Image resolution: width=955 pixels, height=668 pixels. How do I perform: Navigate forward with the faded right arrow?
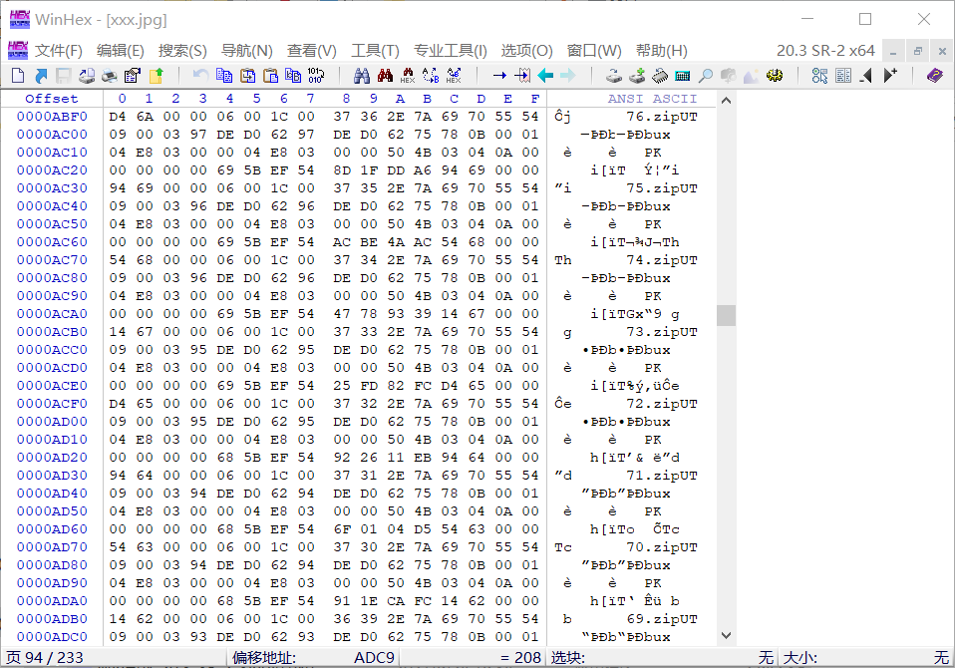click(x=567, y=76)
